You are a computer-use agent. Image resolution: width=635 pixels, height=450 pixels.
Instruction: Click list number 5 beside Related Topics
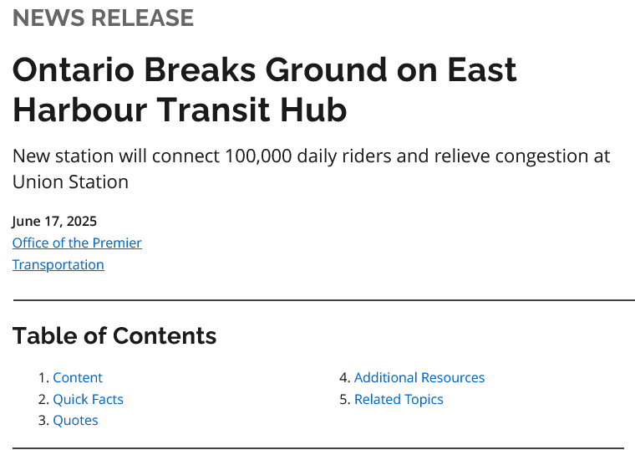343,400
